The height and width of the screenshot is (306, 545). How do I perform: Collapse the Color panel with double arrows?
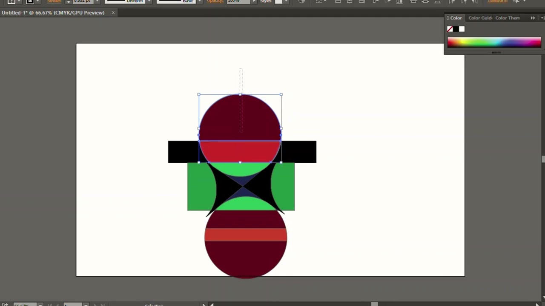pyautogui.click(x=533, y=18)
